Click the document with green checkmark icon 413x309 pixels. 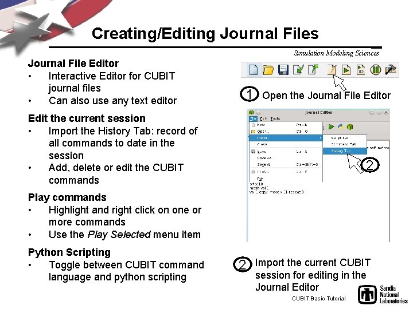[298, 70]
